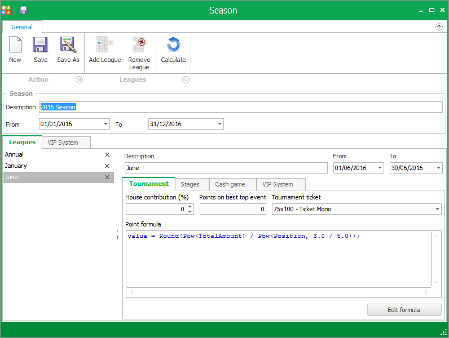The height and width of the screenshot is (338, 449).
Task: Open the season From date dropdown
Action: (x=105, y=124)
